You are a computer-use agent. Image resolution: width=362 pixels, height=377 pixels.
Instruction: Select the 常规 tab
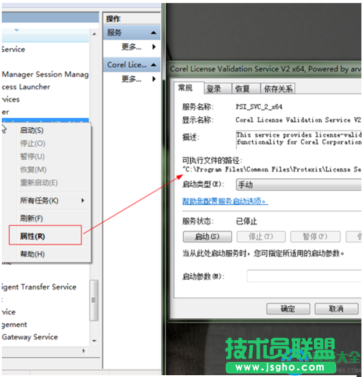click(x=186, y=88)
